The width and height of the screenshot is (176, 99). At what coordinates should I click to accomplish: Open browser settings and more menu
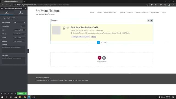[x=174, y=5]
